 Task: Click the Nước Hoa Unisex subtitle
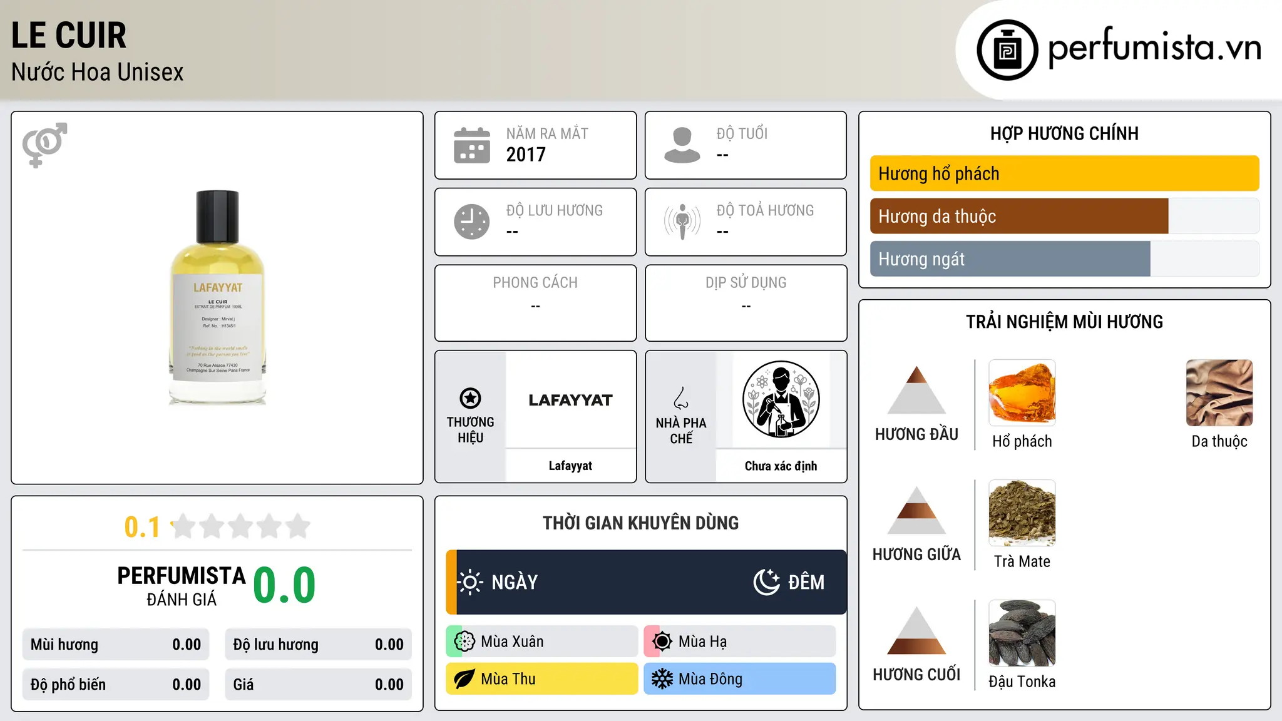click(98, 72)
